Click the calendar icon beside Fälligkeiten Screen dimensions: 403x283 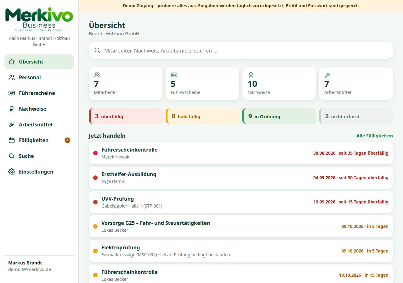(12, 140)
